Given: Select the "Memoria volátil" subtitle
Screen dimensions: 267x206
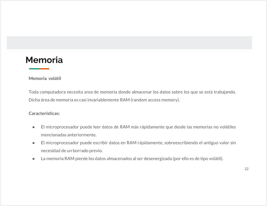Looking at the screenshot, I should 45,78.
